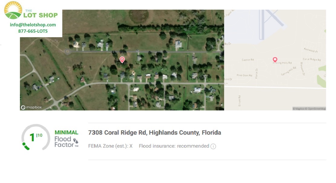Click the flood insurance info icon
This screenshot has height=183, width=336.
(x=213, y=146)
